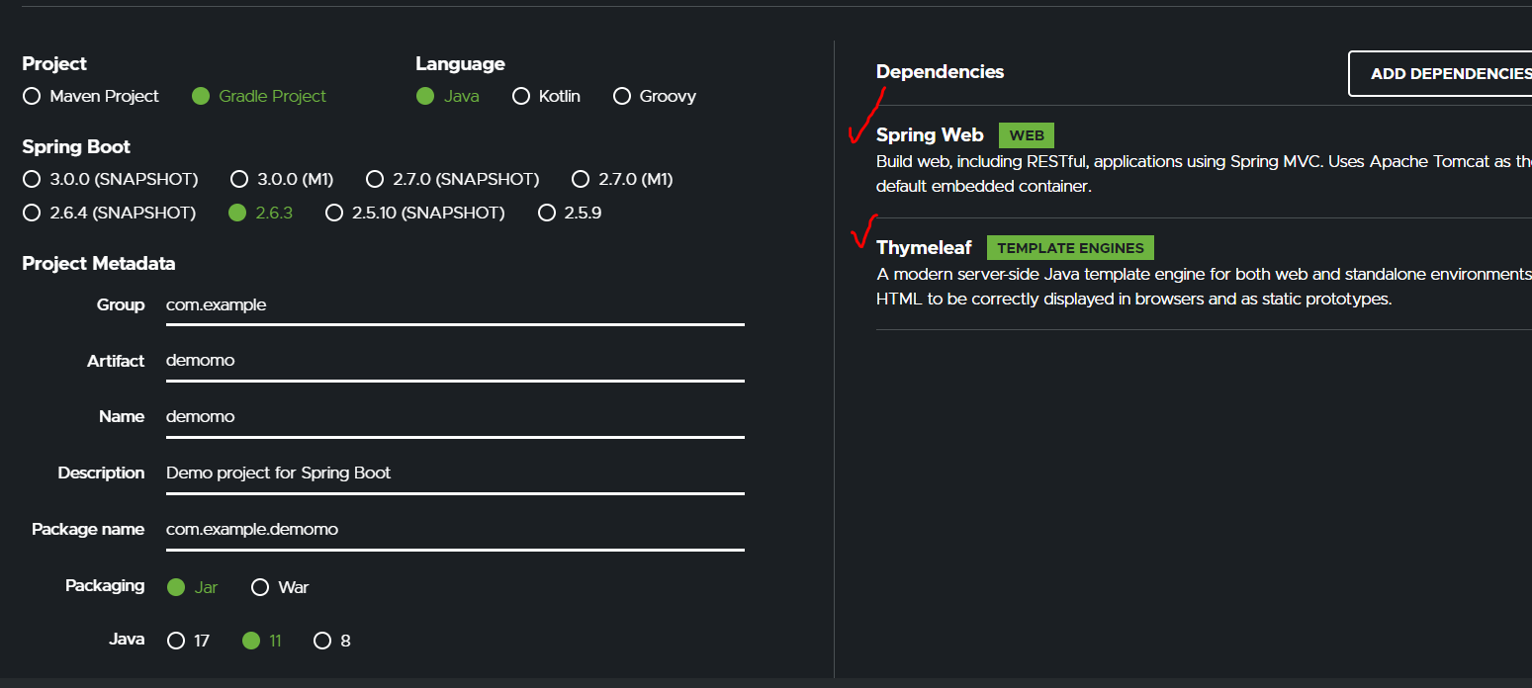Click the Dependencies section heading
The width and height of the screenshot is (1532, 688).
[940, 72]
